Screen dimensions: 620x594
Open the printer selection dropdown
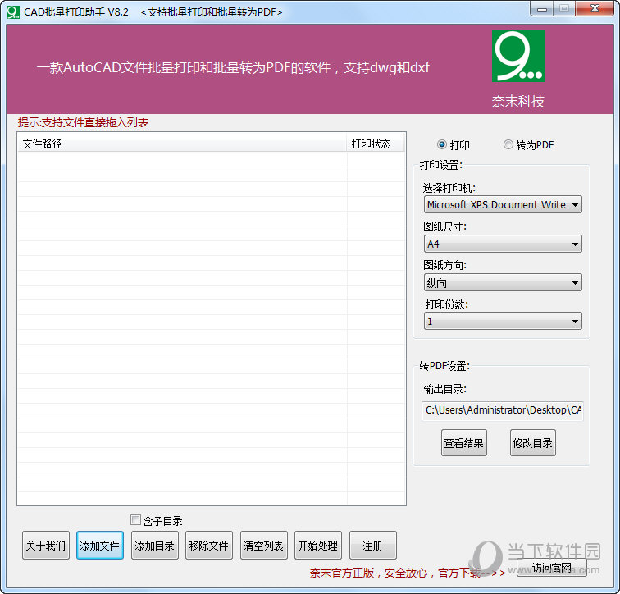(503, 205)
